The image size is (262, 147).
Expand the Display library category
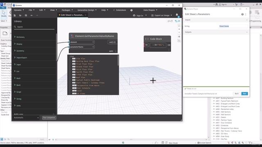tap(34, 44)
